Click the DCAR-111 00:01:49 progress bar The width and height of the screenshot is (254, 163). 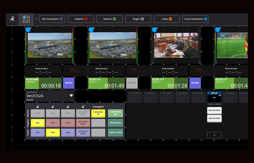click(x=107, y=83)
